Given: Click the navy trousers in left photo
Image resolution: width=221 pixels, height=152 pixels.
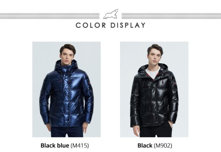Looking at the screenshot, I should tap(67, 132).
